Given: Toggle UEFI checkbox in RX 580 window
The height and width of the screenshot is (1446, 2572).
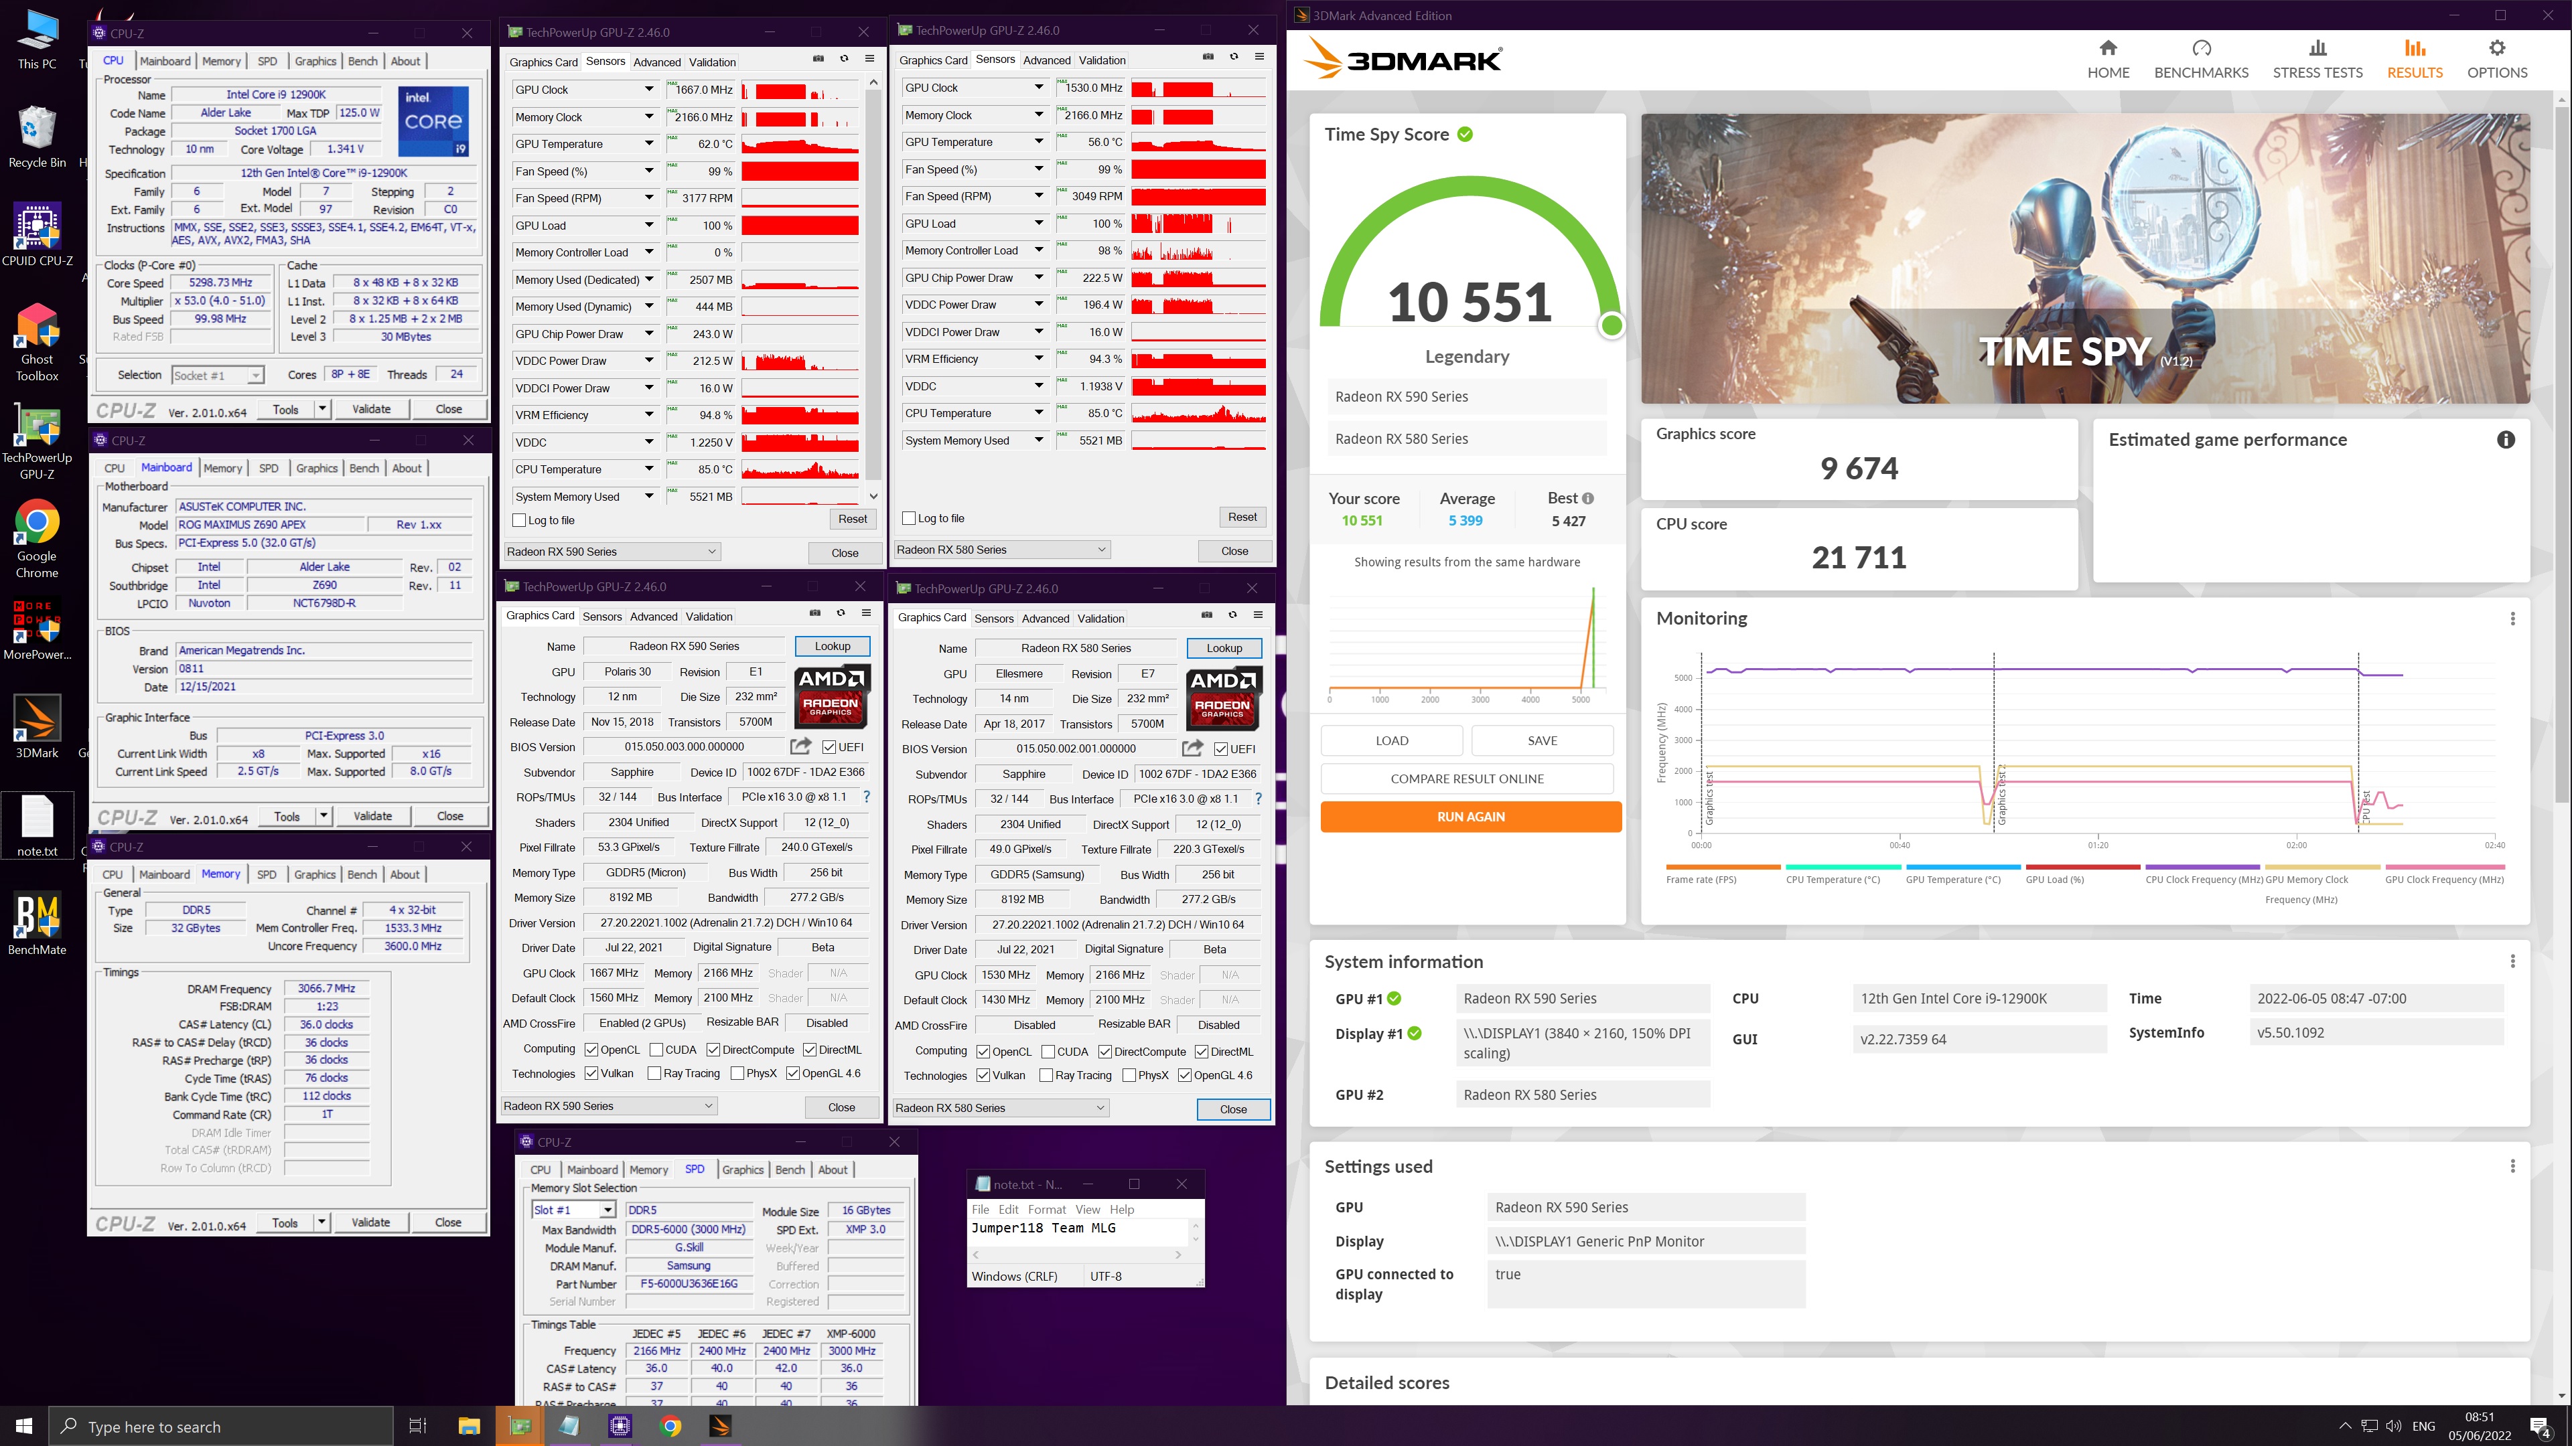Looking at the screenshot, I should pyautogui.click(x=1220, y=748).
